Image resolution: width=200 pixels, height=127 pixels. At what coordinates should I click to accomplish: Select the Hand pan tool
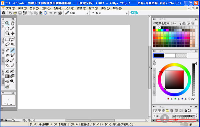click(x=13, y=23)
